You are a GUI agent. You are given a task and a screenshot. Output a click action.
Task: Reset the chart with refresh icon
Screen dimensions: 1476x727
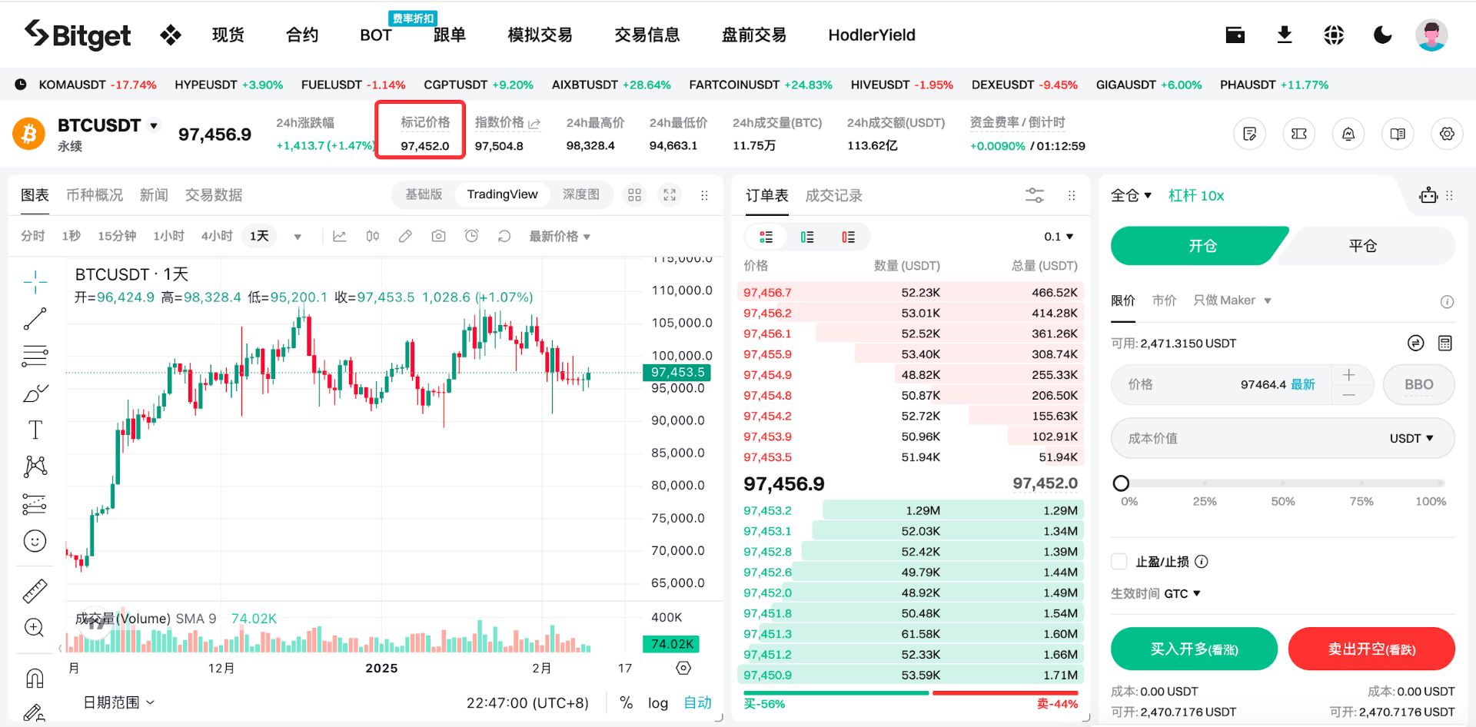click(x=504, y=236)
